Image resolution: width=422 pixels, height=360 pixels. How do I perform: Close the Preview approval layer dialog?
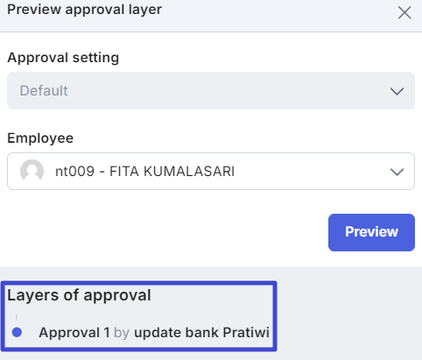[404, 13]
